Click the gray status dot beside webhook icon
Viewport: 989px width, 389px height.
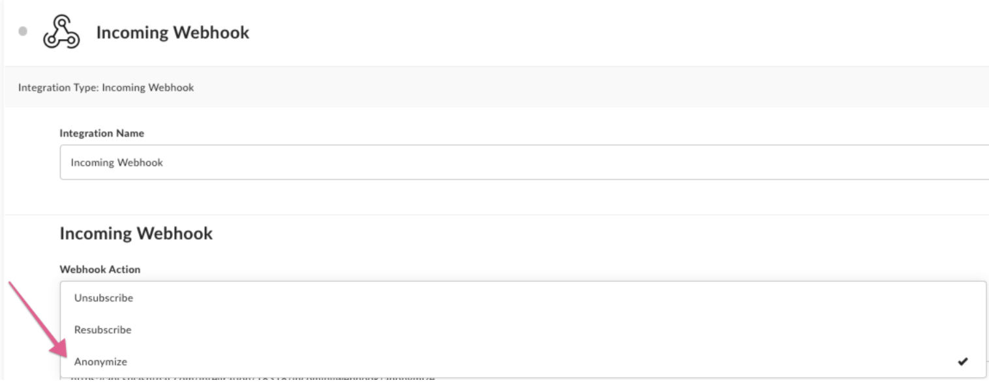[x=23, y=31]
